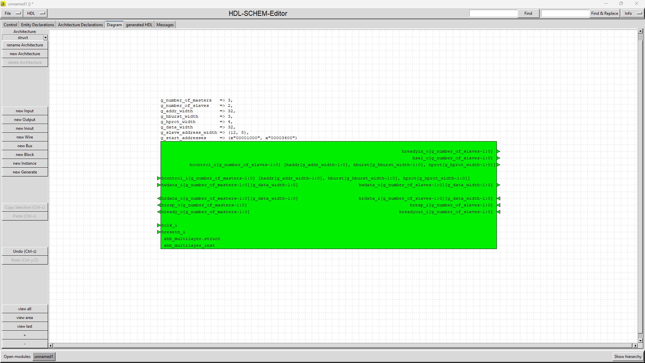Click the hreadyin_o output port arrow

(498, 151)
